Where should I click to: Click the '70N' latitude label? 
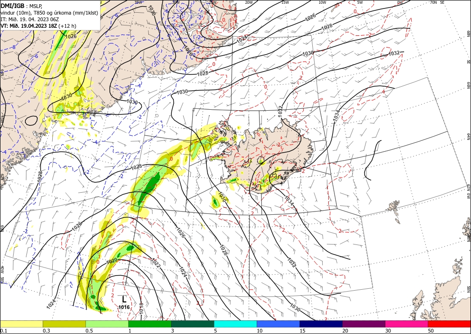point(433,2)
